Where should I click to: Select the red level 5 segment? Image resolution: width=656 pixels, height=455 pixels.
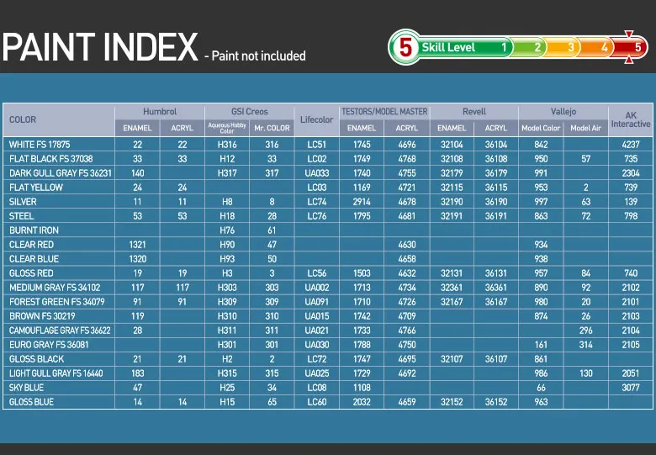[x=629, y=47]
